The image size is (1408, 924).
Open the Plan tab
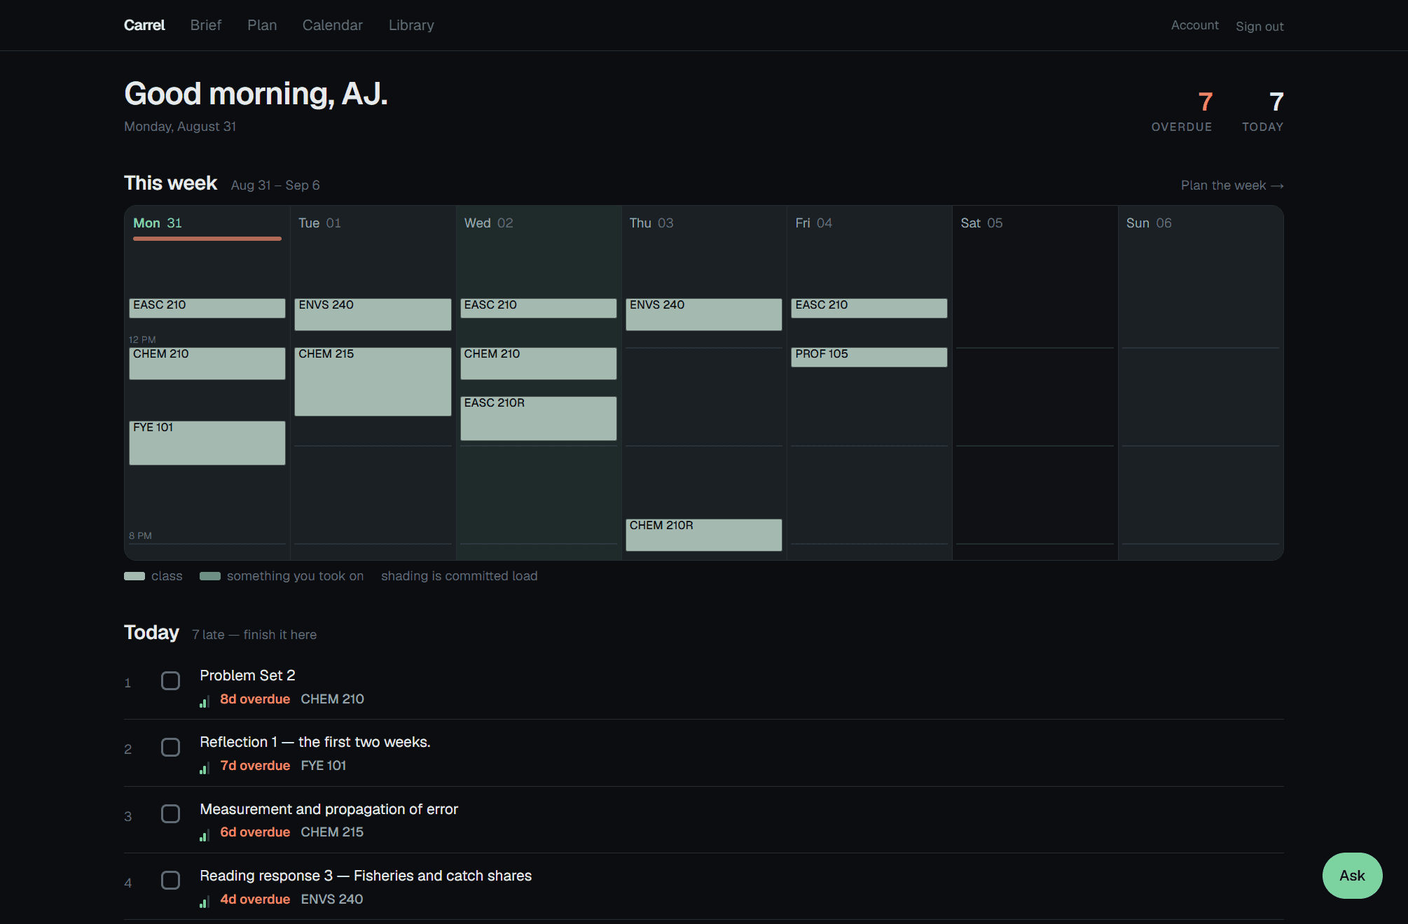pyautogui.click(x=262, y=25)
